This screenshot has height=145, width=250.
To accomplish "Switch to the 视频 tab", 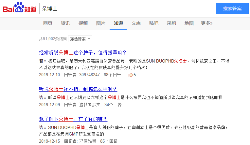I will point(83,23).
